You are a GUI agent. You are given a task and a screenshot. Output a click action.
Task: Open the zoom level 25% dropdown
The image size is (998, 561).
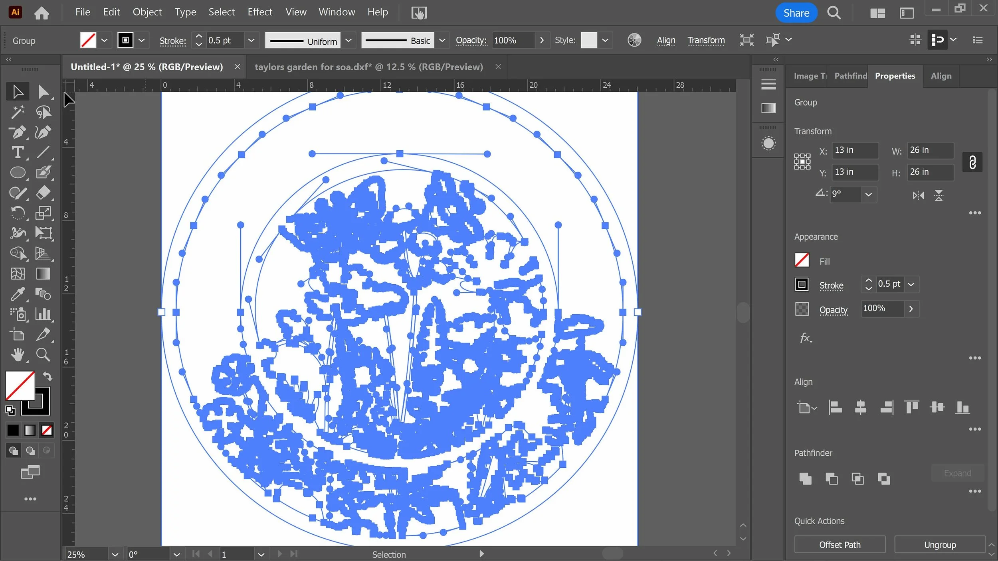115,555
